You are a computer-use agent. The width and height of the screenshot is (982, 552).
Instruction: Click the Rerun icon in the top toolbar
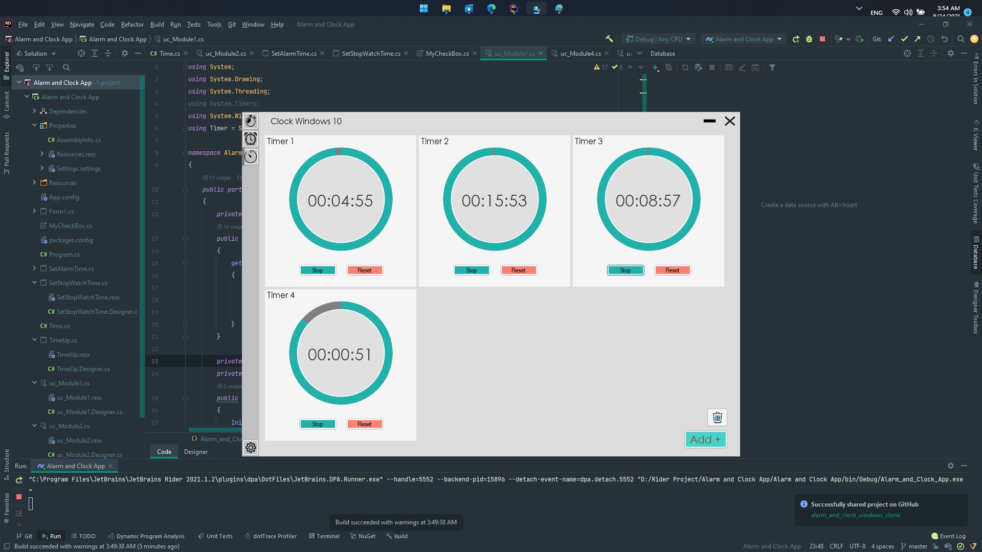(x=796, y=39)
